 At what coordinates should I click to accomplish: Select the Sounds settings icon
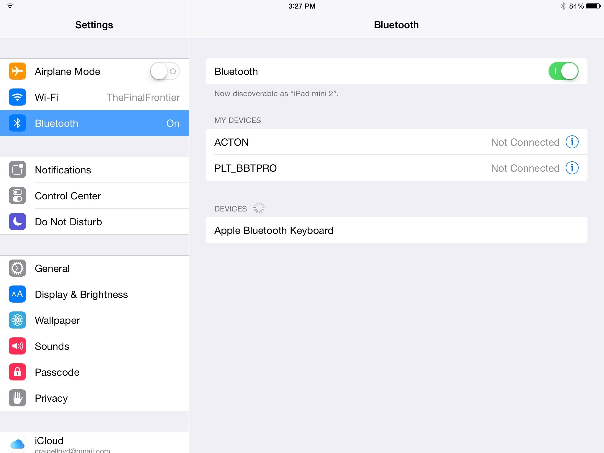click(x=17, y=345)
